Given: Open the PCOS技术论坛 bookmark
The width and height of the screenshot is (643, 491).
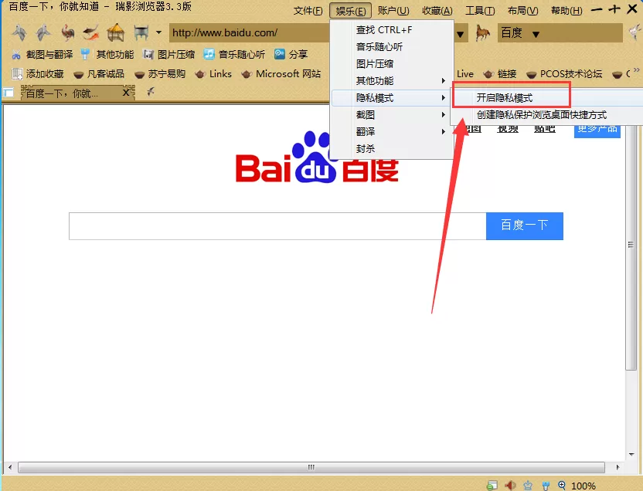Looking at the screenshot, I should (564, 73).
